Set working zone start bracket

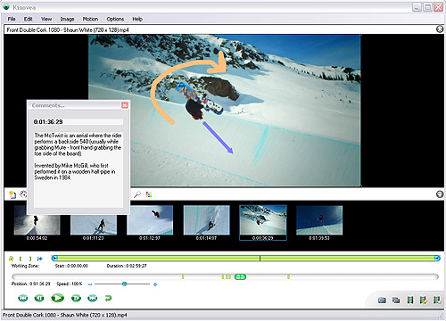tap(21, 259)
